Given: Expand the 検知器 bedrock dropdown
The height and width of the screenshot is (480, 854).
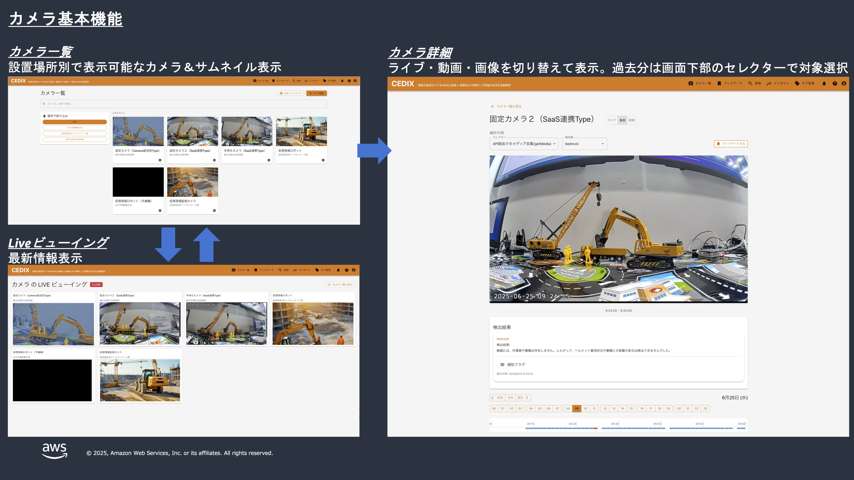Looking at the screenshot, I should tap(584, 144).
